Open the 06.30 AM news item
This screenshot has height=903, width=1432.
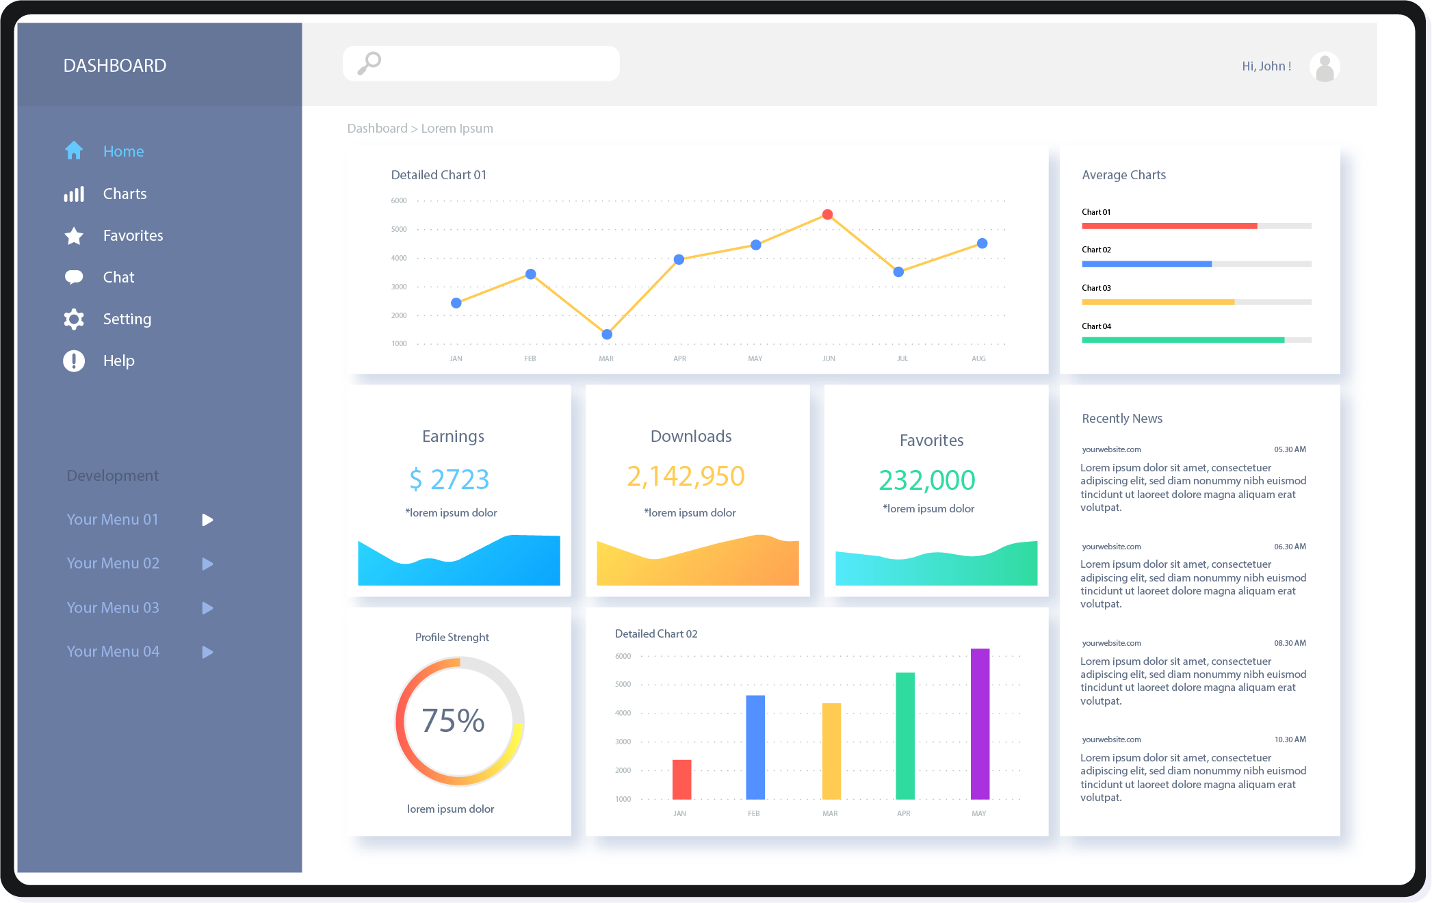pos(1194,575)
